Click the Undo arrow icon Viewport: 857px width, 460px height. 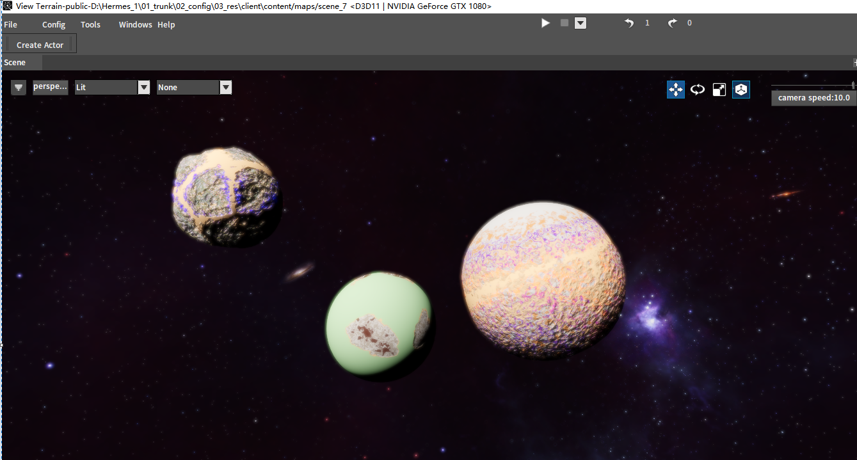tap(629, 23)
